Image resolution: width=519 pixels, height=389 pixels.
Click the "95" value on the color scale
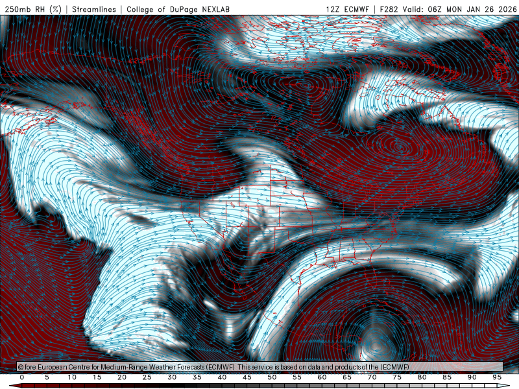click(x=497, y=377)
